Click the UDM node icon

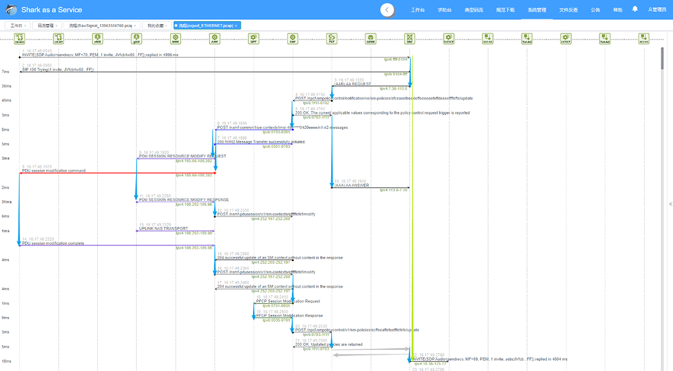[x=371, y=39]
